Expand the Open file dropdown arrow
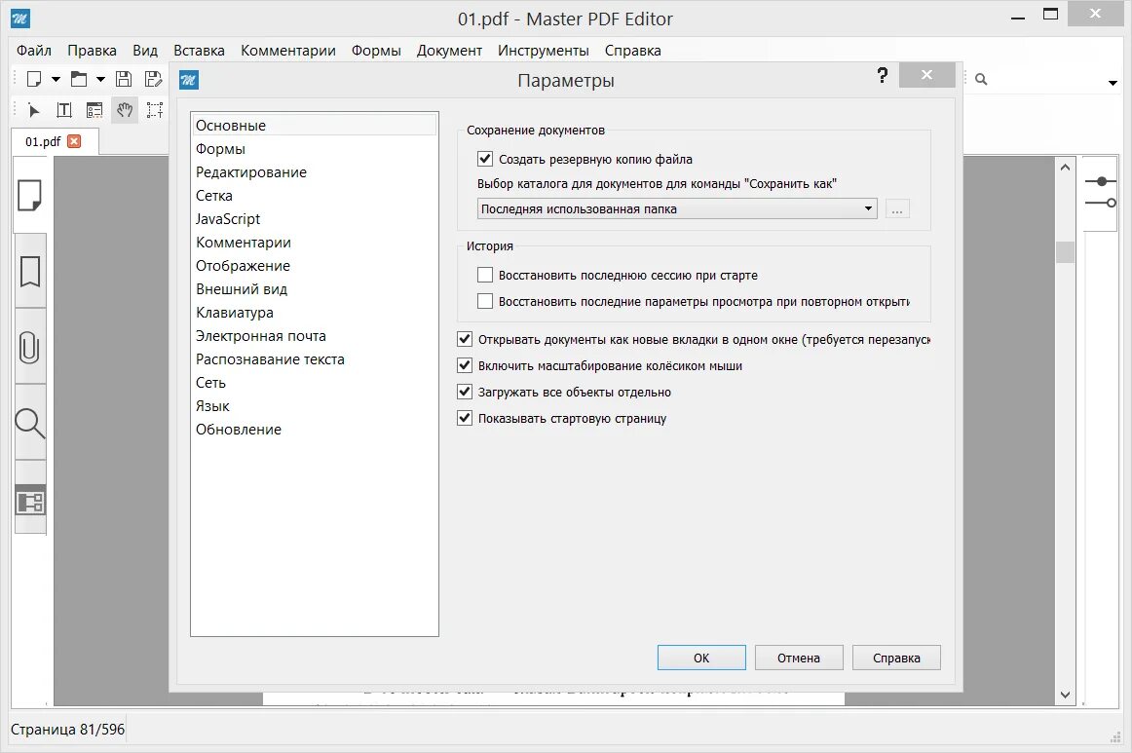This screenshot has height=753, width=1132. click(100, 80)
